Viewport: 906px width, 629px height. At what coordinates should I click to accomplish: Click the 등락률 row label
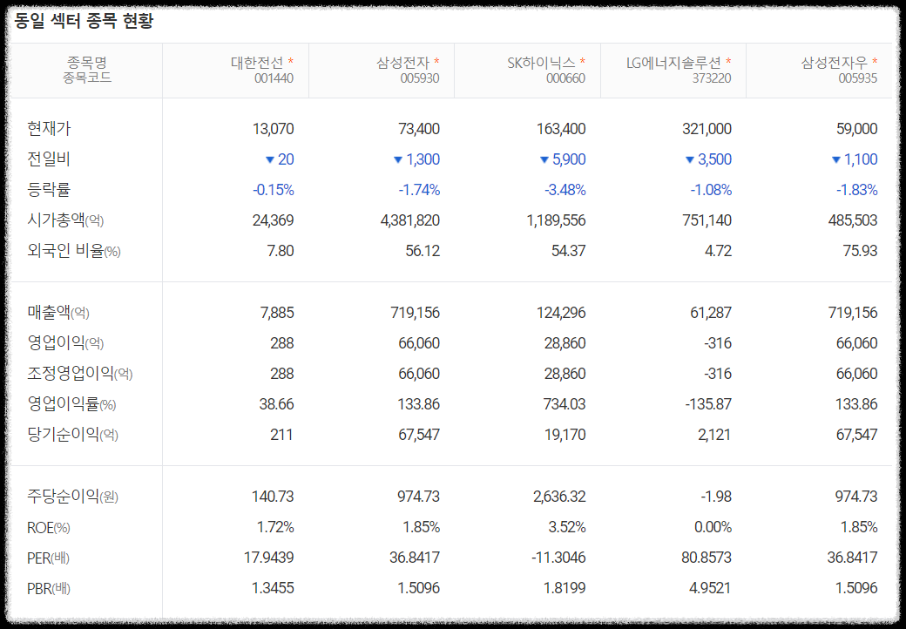[49, 189]
